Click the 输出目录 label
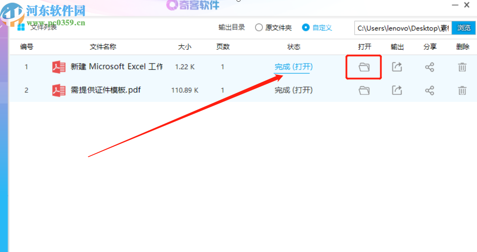Image resolution: width=477 pixels, height=252 pixels. click(232, 27)
